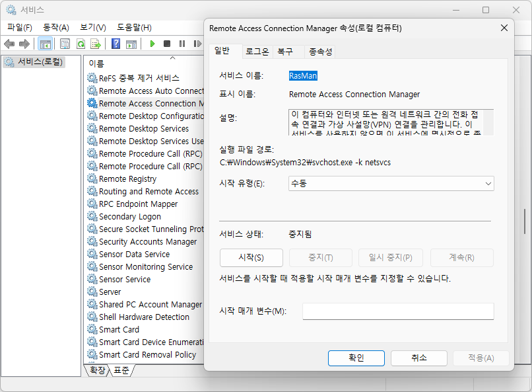Click 취소 to cancel dialog
Image resolution: width=532 pixels, height=392 pixels.
419,358
